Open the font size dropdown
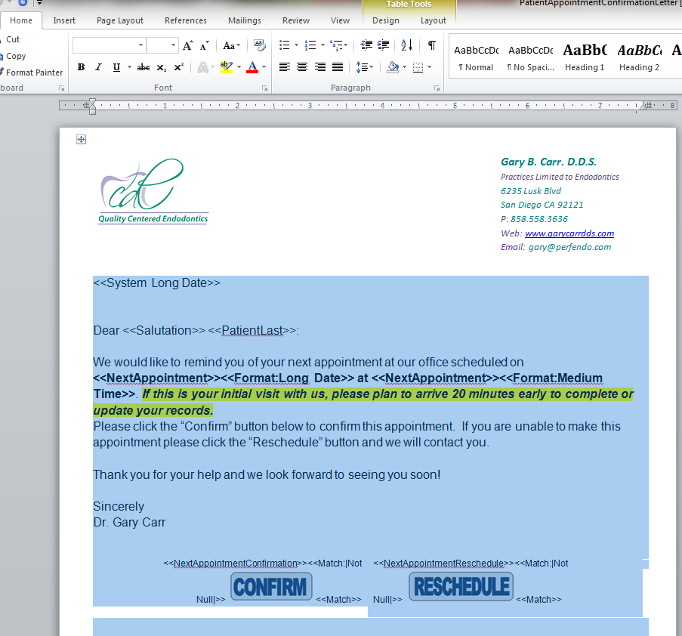 click(174, 46)
